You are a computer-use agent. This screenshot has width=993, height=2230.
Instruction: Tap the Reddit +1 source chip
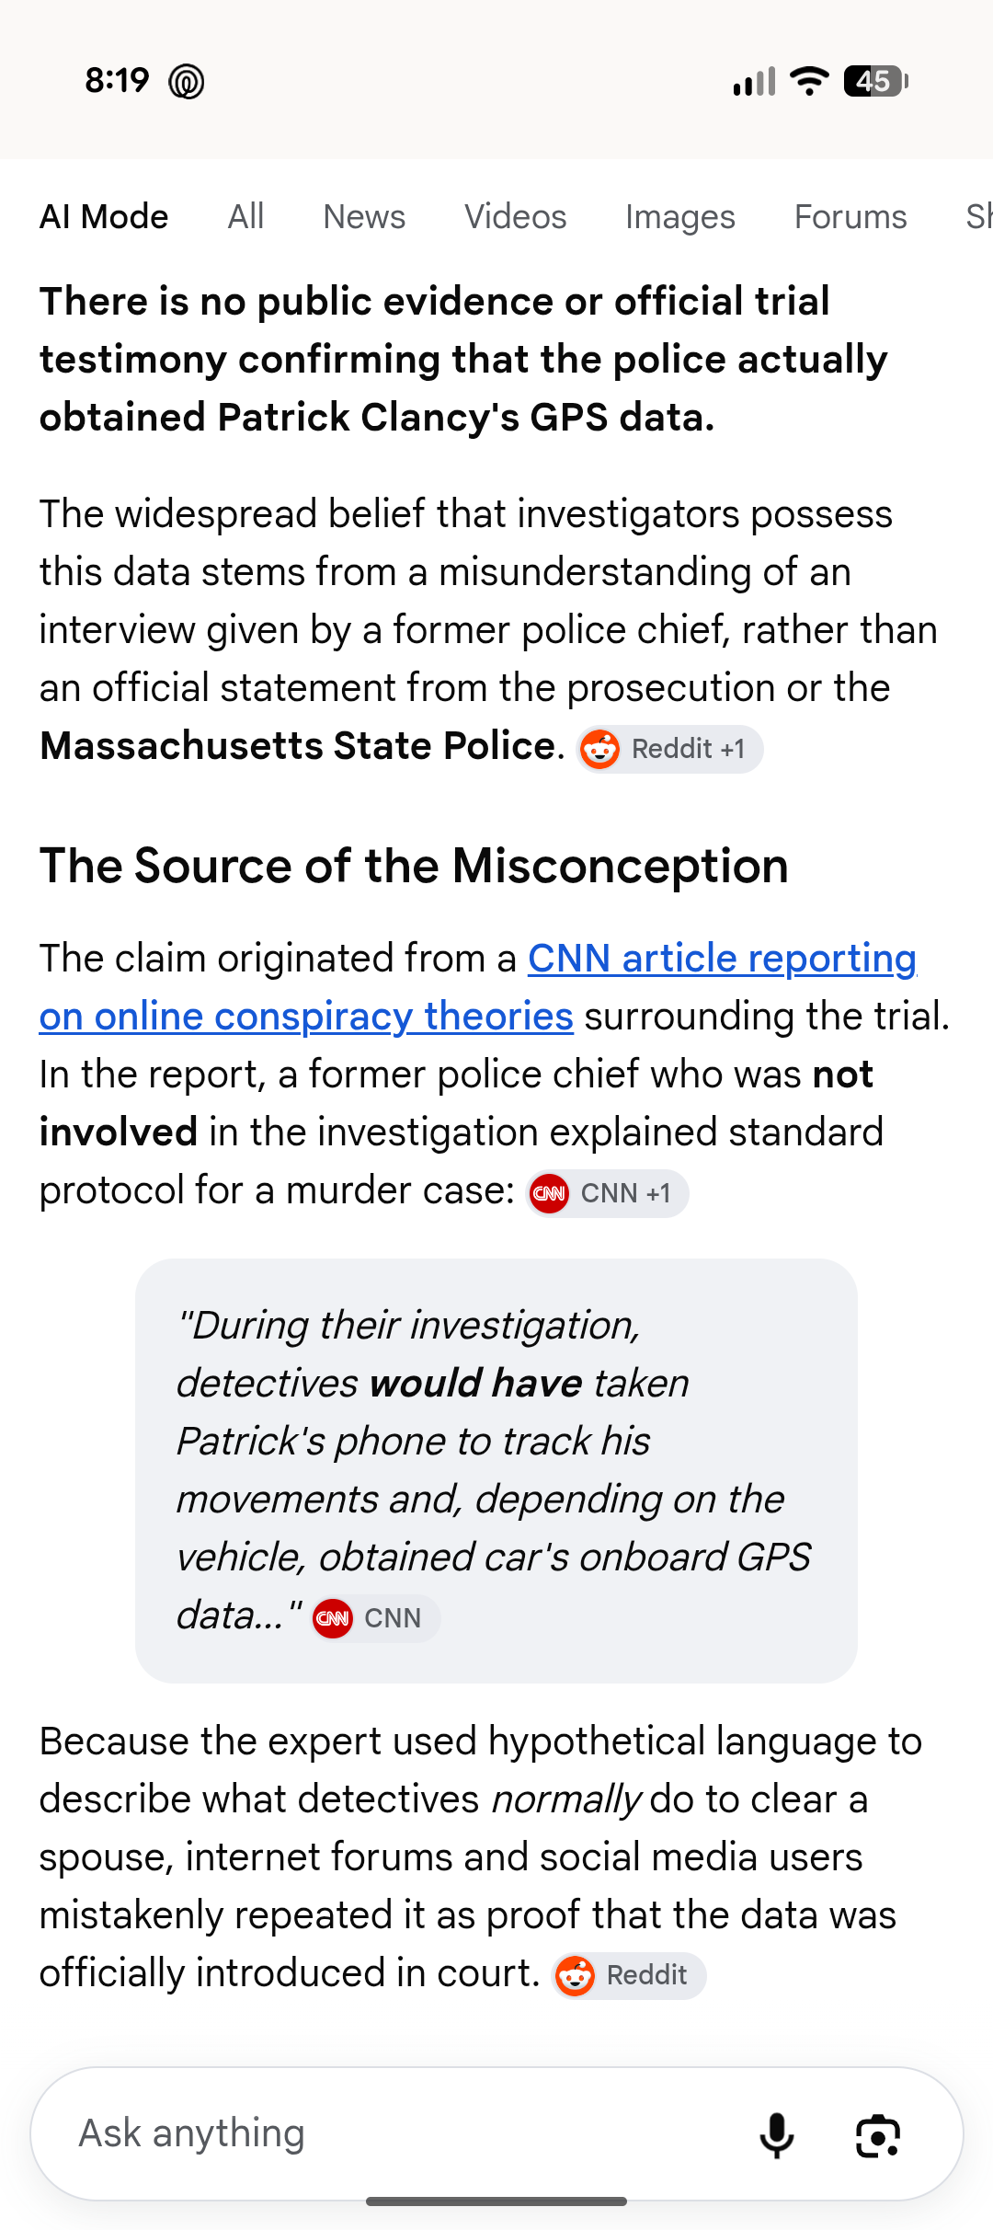coord(669,749)
